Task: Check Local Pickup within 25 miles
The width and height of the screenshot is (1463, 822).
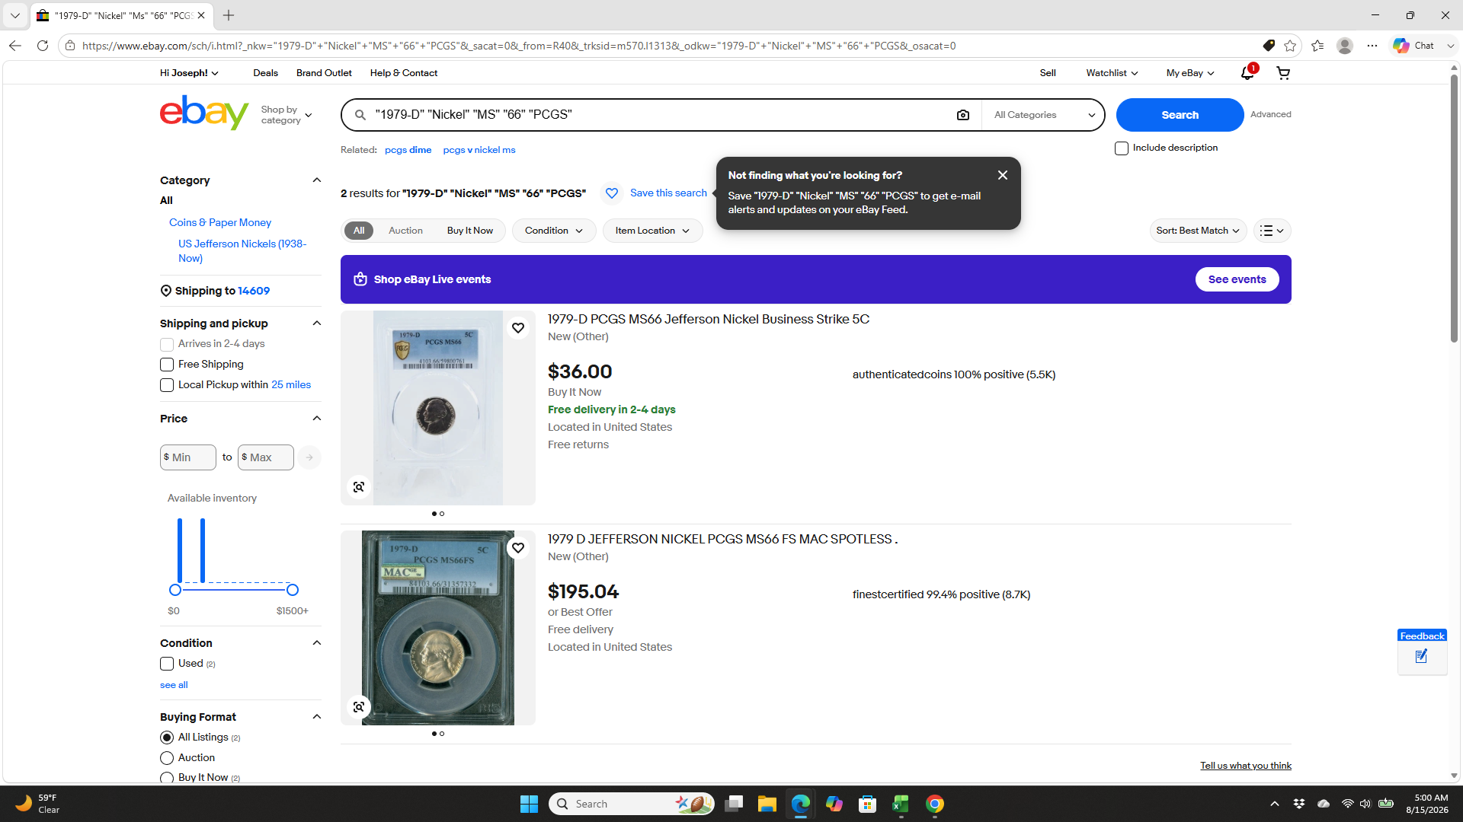Action: (167, 385)
